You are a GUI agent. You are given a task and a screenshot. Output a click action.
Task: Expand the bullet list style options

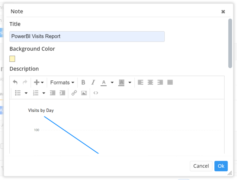(x=26, y=93)
